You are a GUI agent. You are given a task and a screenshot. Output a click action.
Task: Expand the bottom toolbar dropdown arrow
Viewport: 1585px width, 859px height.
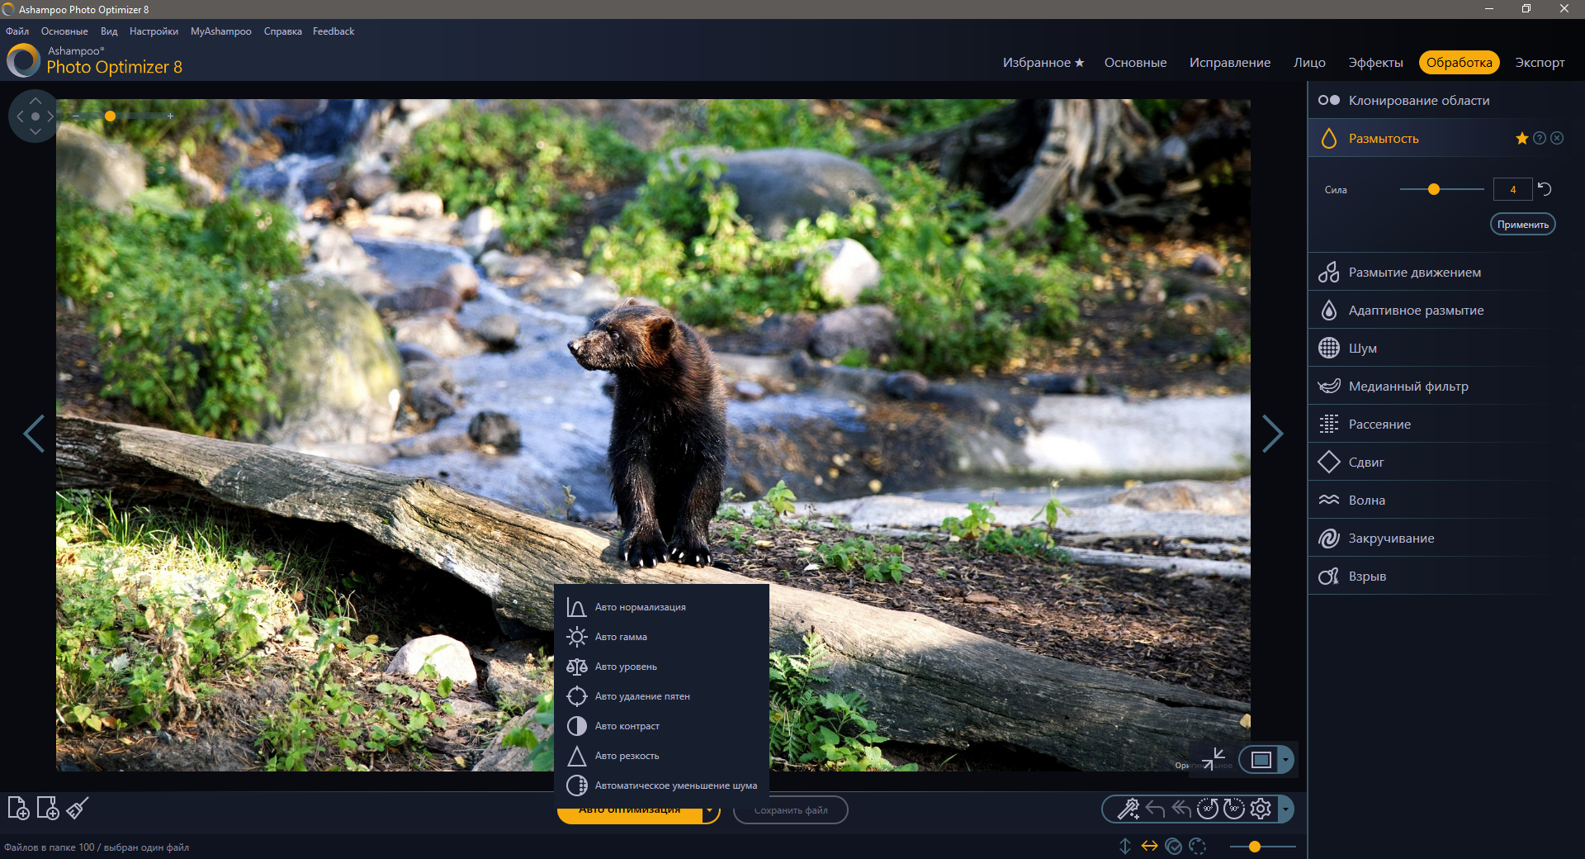pos(1285,809)
